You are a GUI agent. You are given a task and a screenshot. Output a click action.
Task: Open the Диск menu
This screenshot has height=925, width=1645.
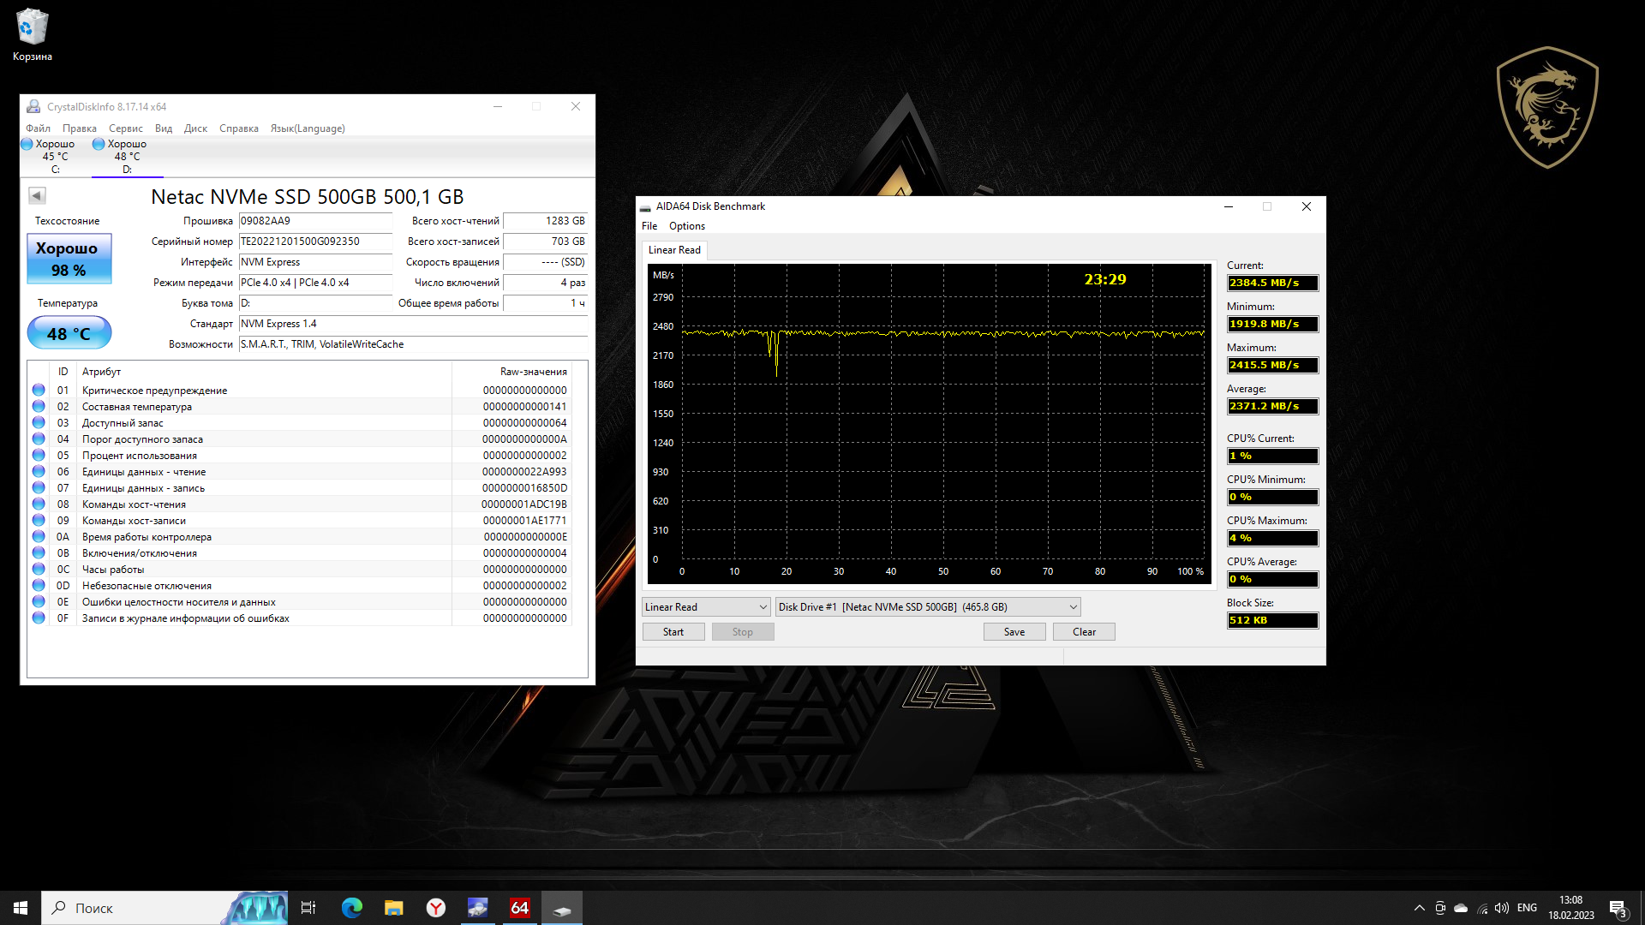pos(196,128)
